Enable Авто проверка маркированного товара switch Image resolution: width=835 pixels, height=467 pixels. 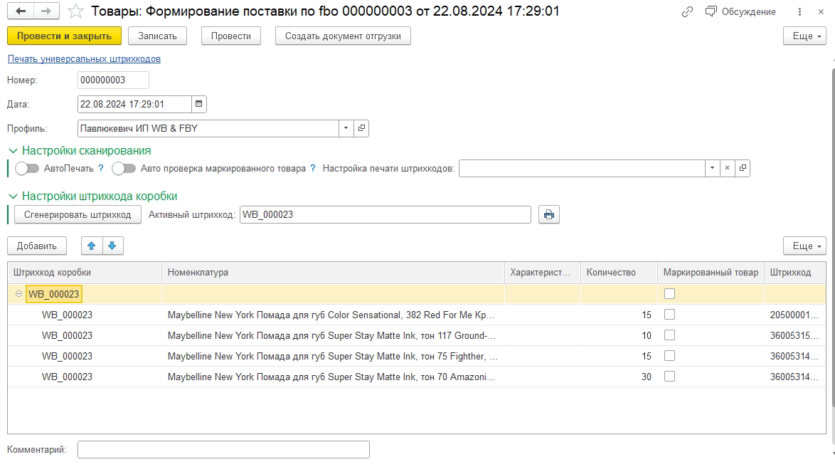(x=124, y=169)
